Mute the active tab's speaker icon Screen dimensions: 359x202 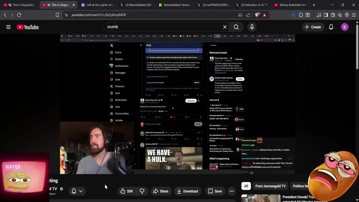pyautogui.click(x=49, y=5)
